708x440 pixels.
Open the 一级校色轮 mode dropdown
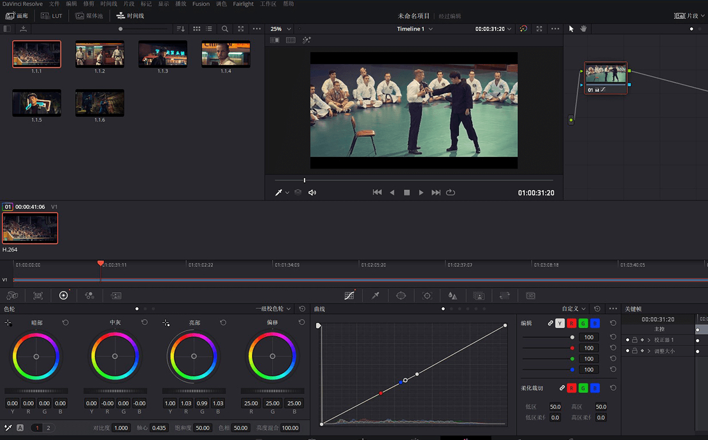pyautogui.click(x=273, y=309)
